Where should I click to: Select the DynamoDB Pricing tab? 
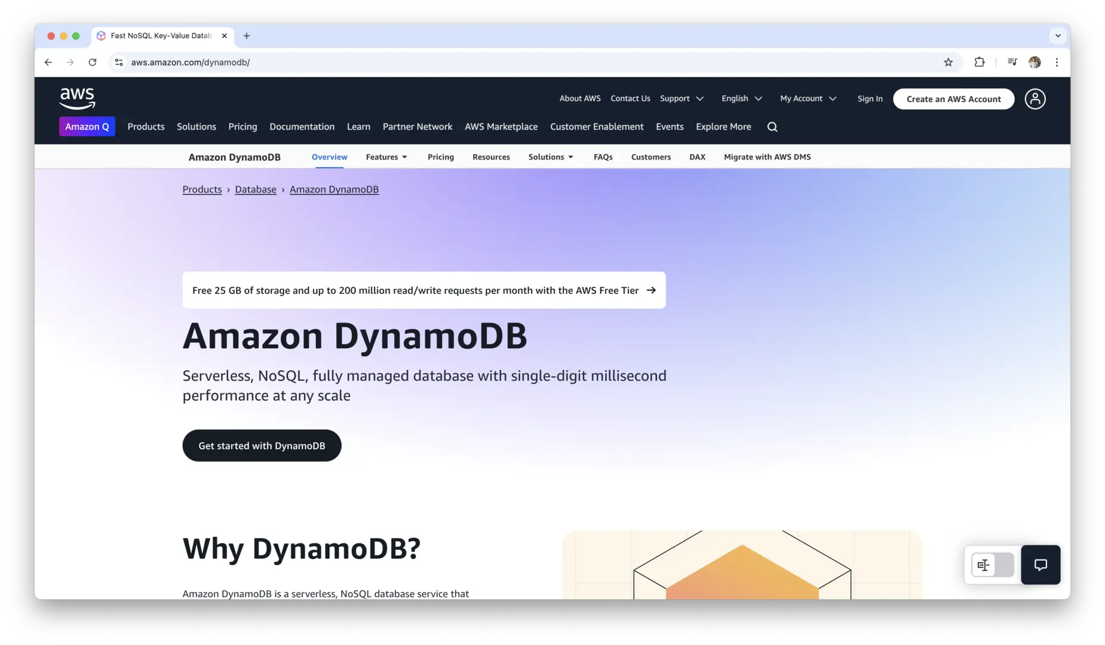[x=441, y=157]
